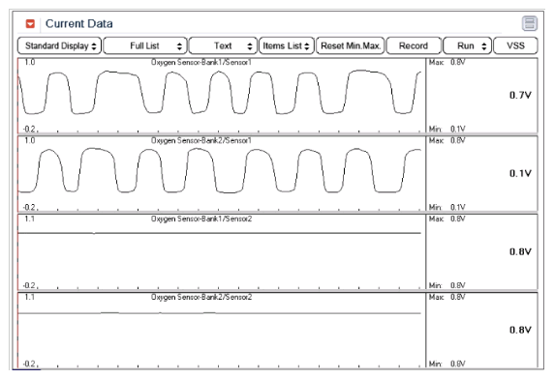Click the Min 0.8V readout for Bank2/Sensor2

(446, 364)
